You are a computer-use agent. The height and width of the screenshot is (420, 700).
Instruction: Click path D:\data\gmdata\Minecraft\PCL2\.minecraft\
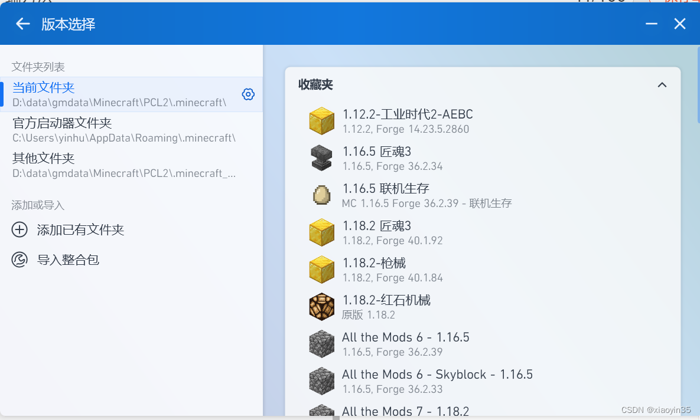point(119,103)
